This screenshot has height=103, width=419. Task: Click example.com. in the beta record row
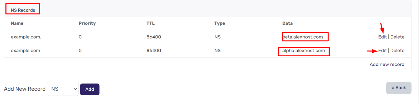point(26,37)
